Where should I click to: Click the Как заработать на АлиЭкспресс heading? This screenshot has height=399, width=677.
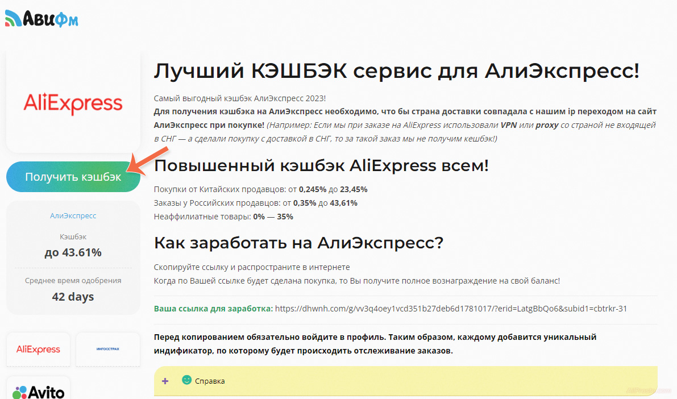coord(298,243)
